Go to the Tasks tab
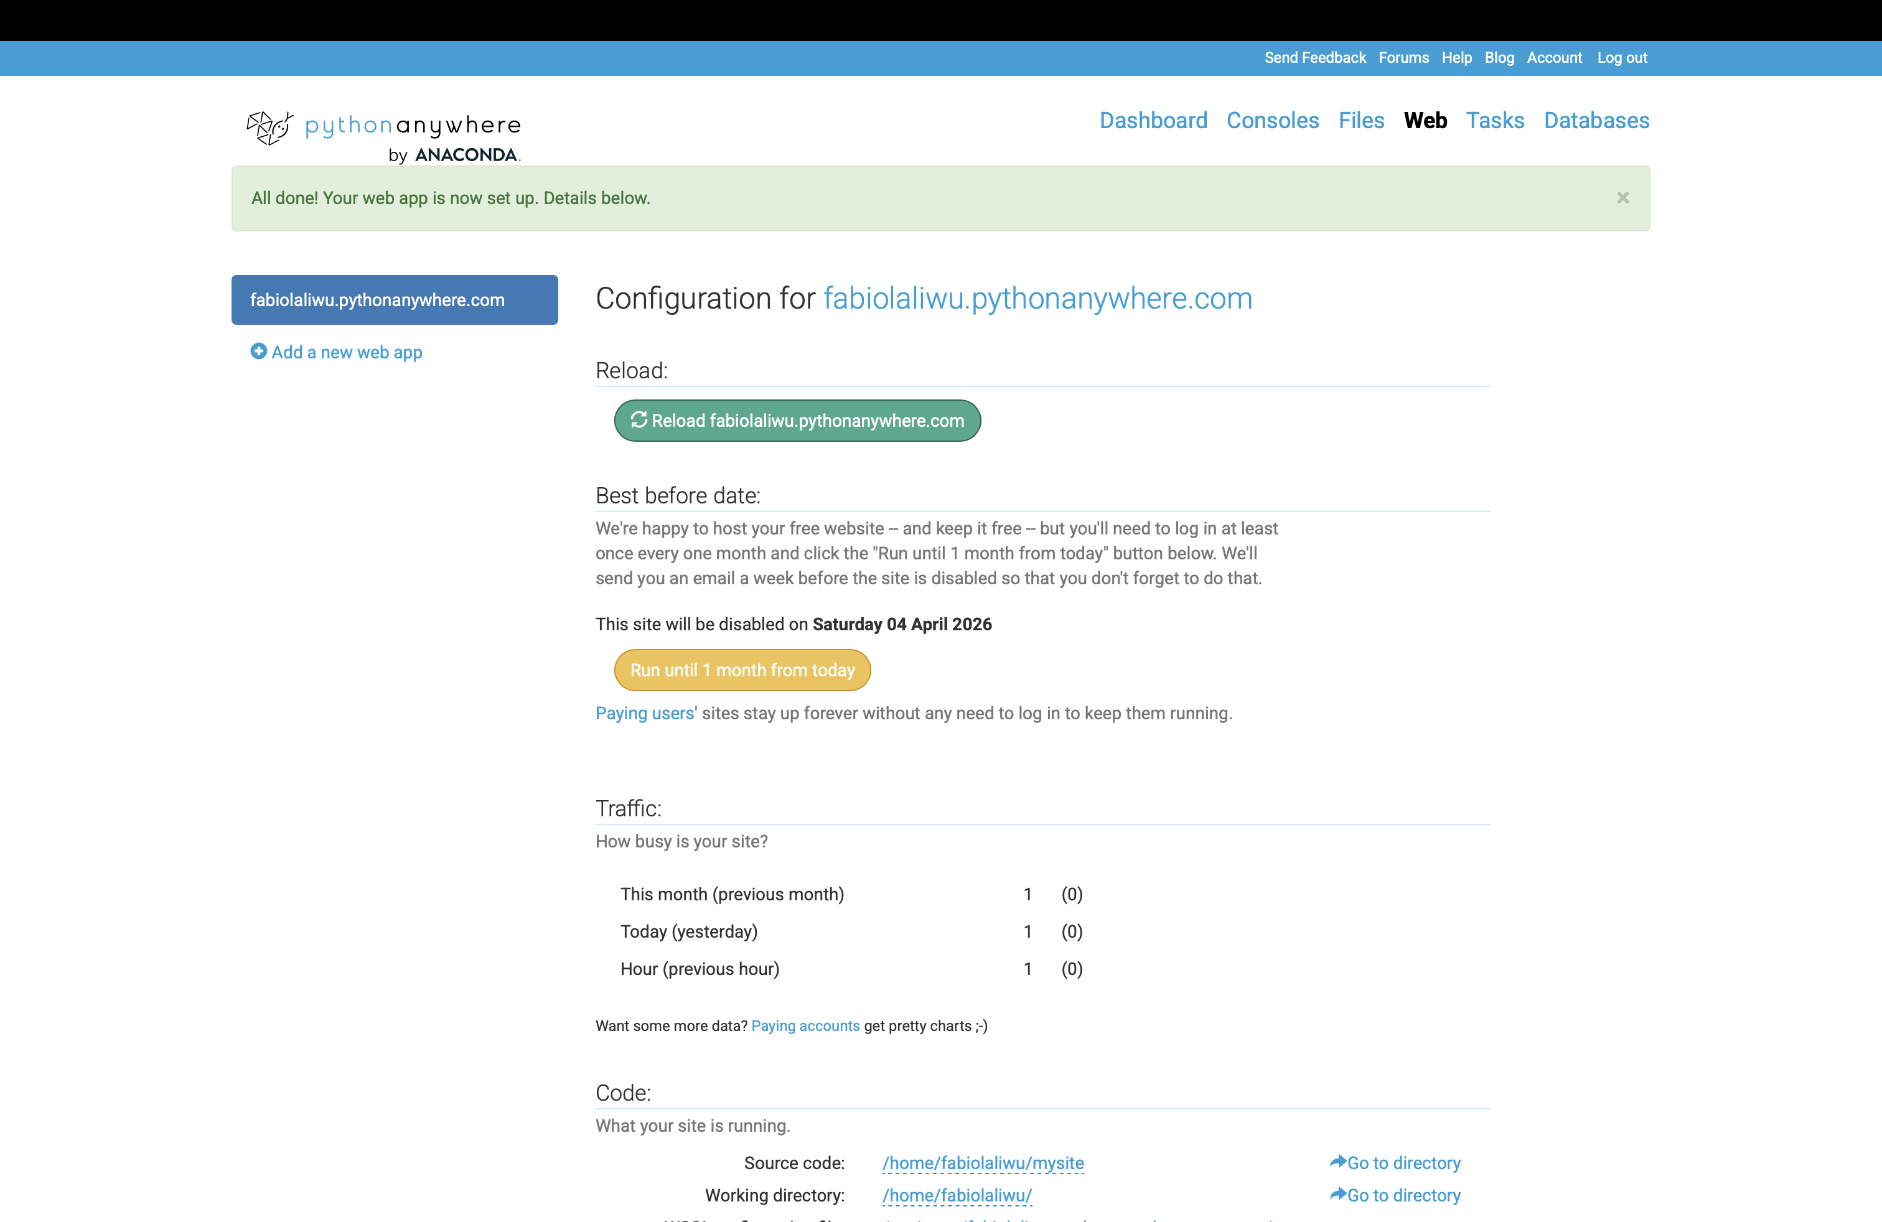The width and height of the screenshot is (1882, 1222). click(1494, 120)
